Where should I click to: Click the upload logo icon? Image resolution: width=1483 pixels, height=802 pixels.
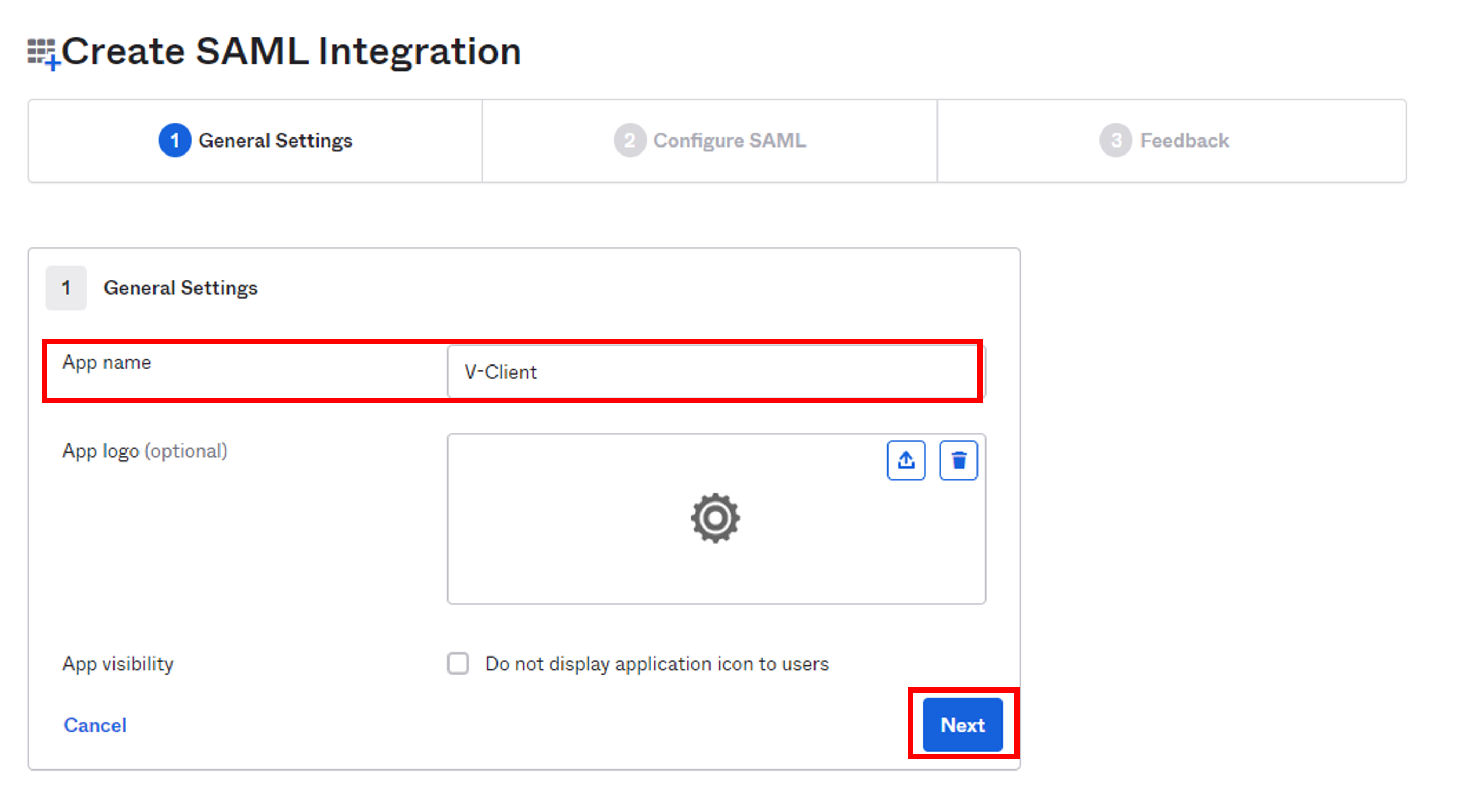pos(906,460)
